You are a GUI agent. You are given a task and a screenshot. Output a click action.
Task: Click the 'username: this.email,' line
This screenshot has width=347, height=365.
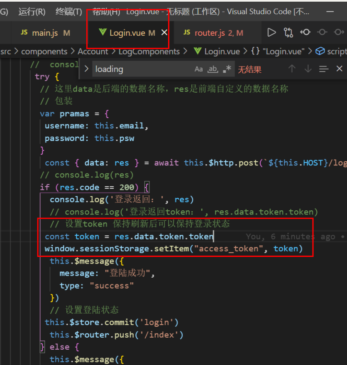click(x=96, y=126)
